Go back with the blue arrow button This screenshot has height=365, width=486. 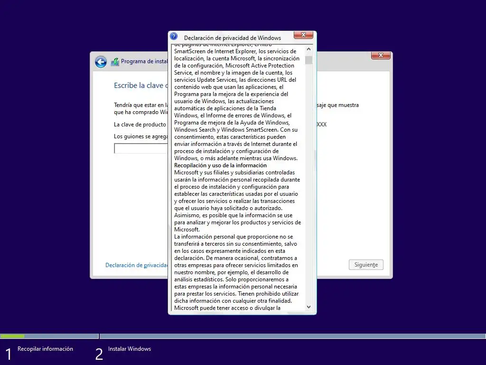tap(101, 62)
